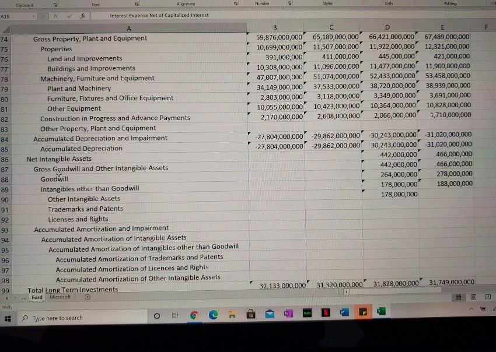Select cell 'Gross Property, Plant and Equipment'
The width and height of the screenshot is (496, 352).
click(90, 38)
